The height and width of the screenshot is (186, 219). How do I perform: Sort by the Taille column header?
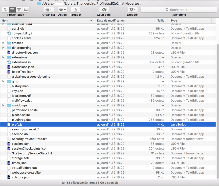coord(154,20)
